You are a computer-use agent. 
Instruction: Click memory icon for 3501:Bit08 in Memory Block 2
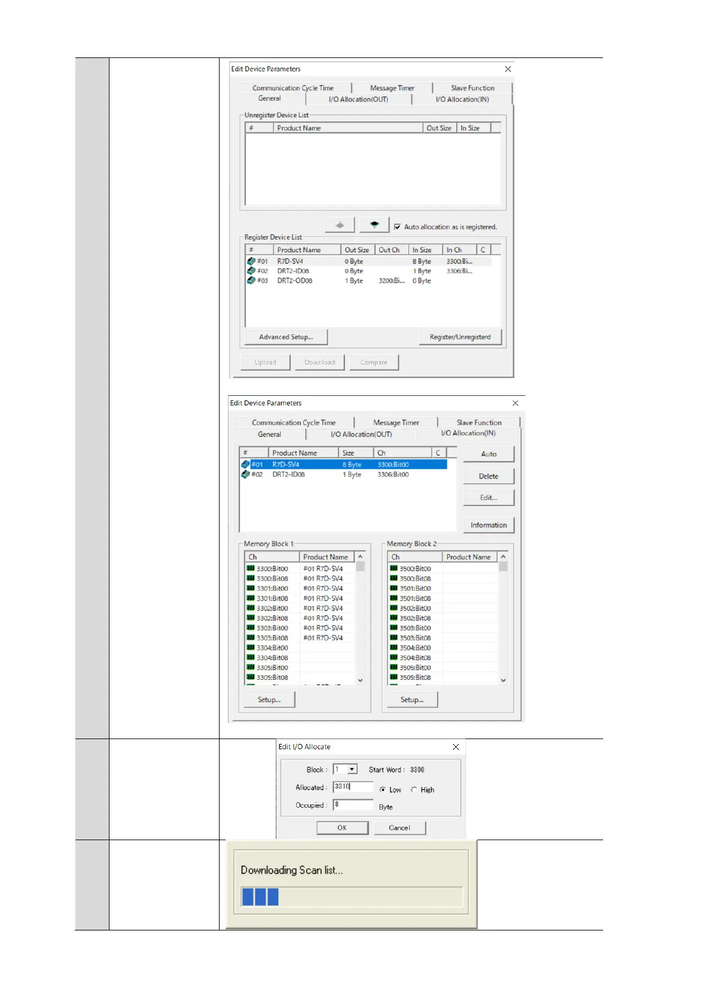click(x=394, y=598)
